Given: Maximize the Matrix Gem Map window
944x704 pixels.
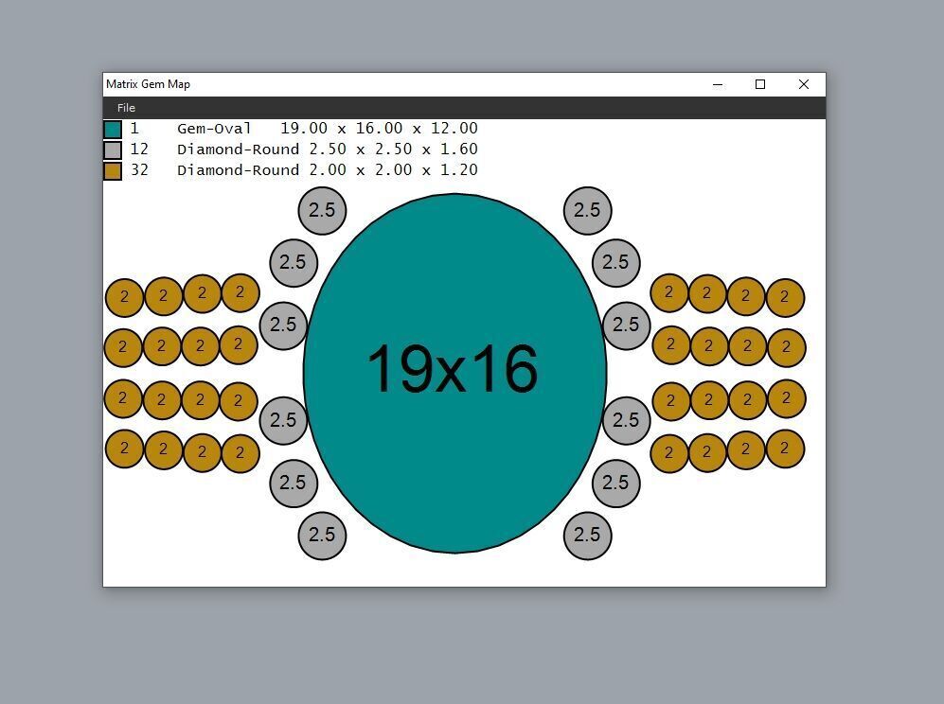Looking at the screenshot, I should click(760, 85).
